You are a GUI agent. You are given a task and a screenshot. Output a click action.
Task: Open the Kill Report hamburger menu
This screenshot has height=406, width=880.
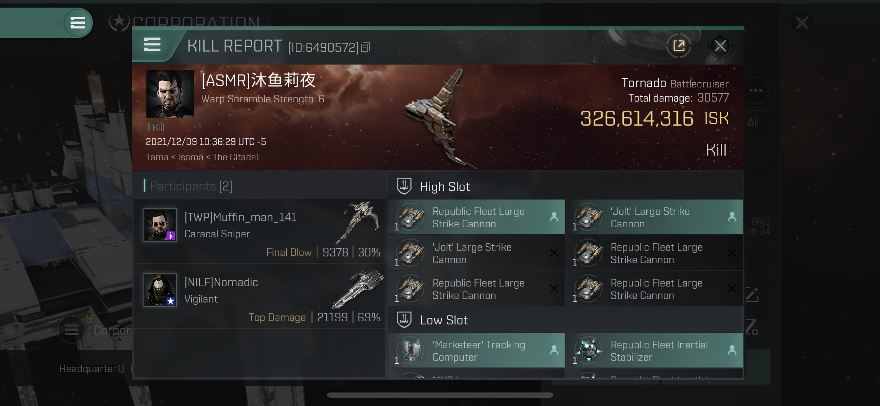[152, 45]
